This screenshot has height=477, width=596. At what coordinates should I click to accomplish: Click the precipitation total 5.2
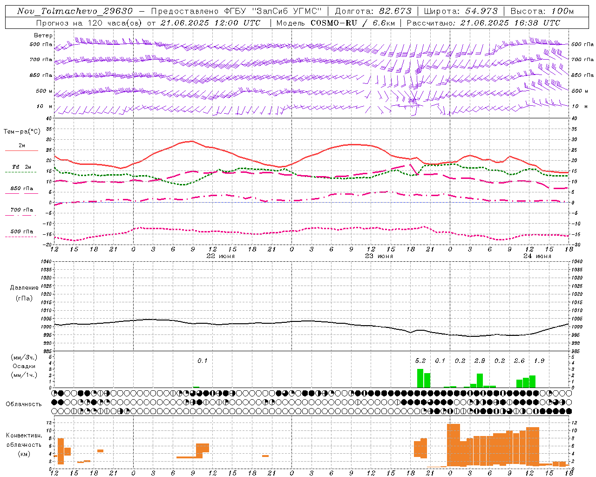coord(420,361)
